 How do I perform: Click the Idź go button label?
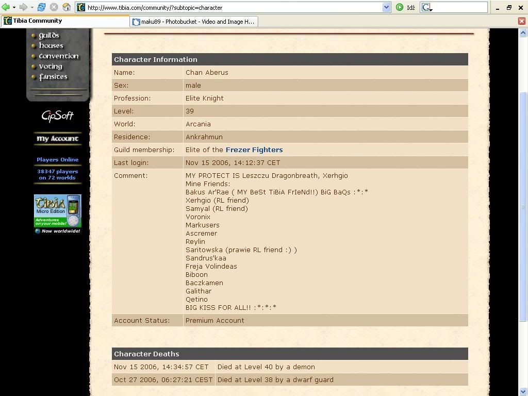coord(411,7)
